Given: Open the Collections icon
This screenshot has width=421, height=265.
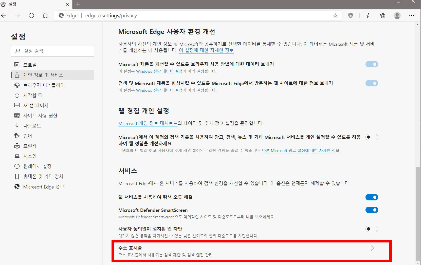Looking at the screenshot, I should [383, 16].
